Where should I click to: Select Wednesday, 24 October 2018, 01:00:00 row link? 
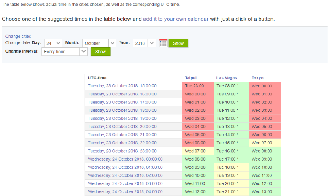[125, 167]
